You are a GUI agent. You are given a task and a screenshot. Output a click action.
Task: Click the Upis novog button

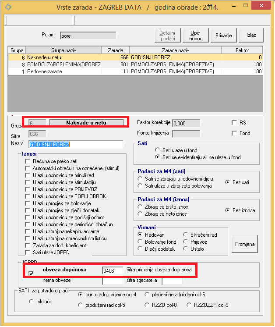[196, 36]
